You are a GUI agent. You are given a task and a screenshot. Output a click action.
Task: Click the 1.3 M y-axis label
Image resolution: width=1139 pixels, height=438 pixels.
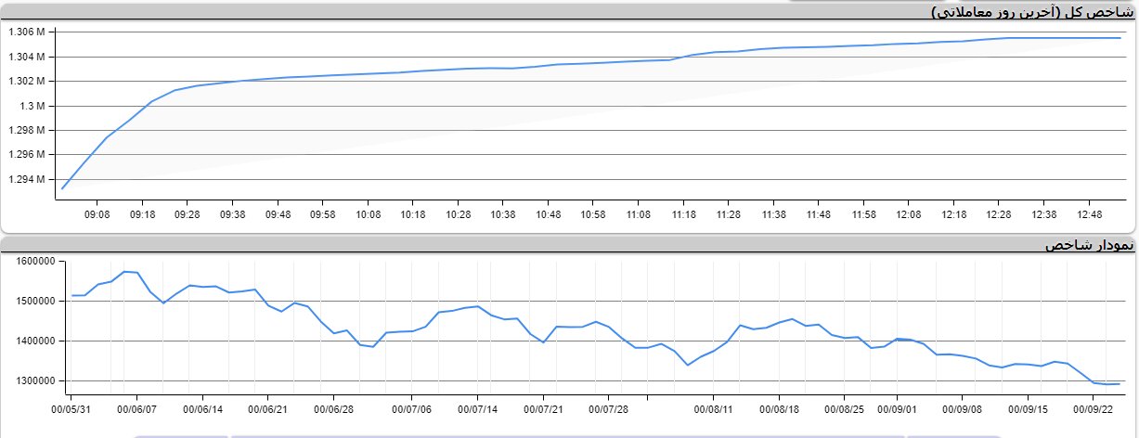tap(32, 106)
